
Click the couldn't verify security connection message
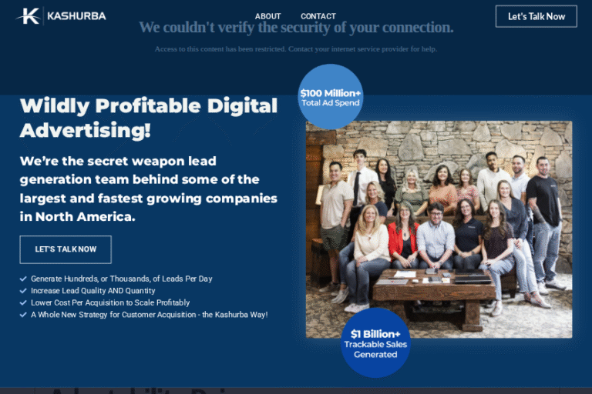click(296, 28)
